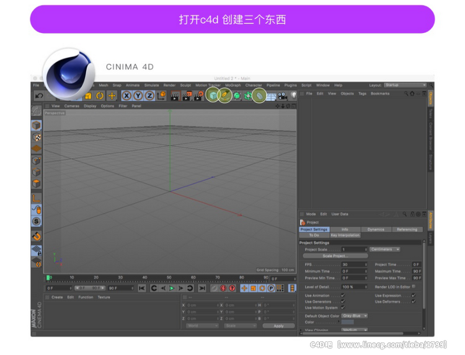Click the orange plus last-tool icon

click(x=112, y=95)
